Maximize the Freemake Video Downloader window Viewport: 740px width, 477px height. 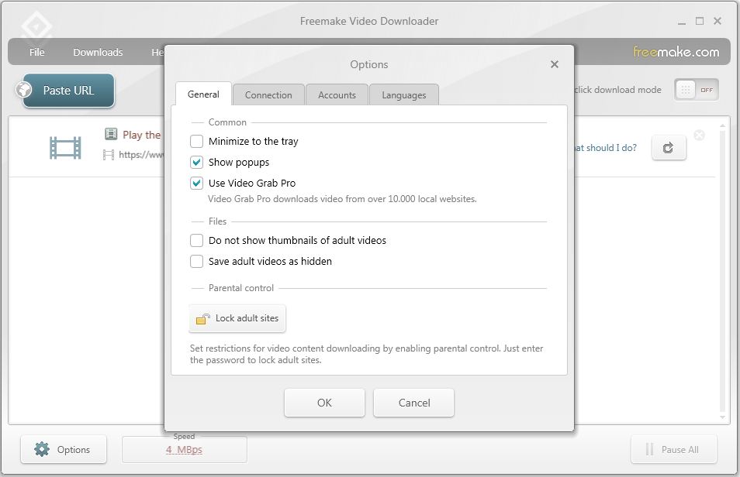tap(700, 21)
